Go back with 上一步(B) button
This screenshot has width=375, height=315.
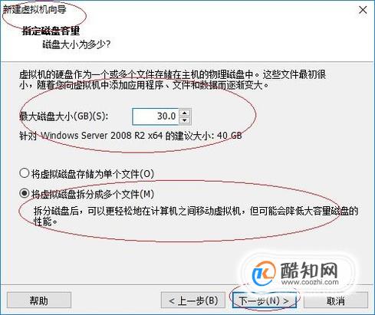pyautogui.click(x=193, y=300)
